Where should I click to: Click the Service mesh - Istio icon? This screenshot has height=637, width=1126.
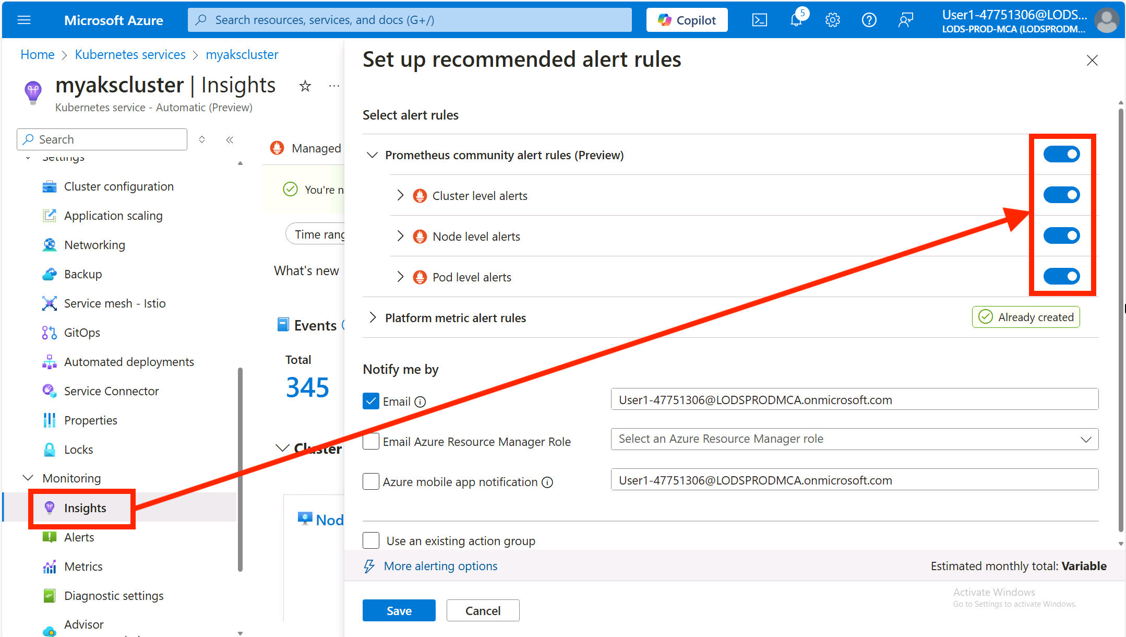(50, 303)
